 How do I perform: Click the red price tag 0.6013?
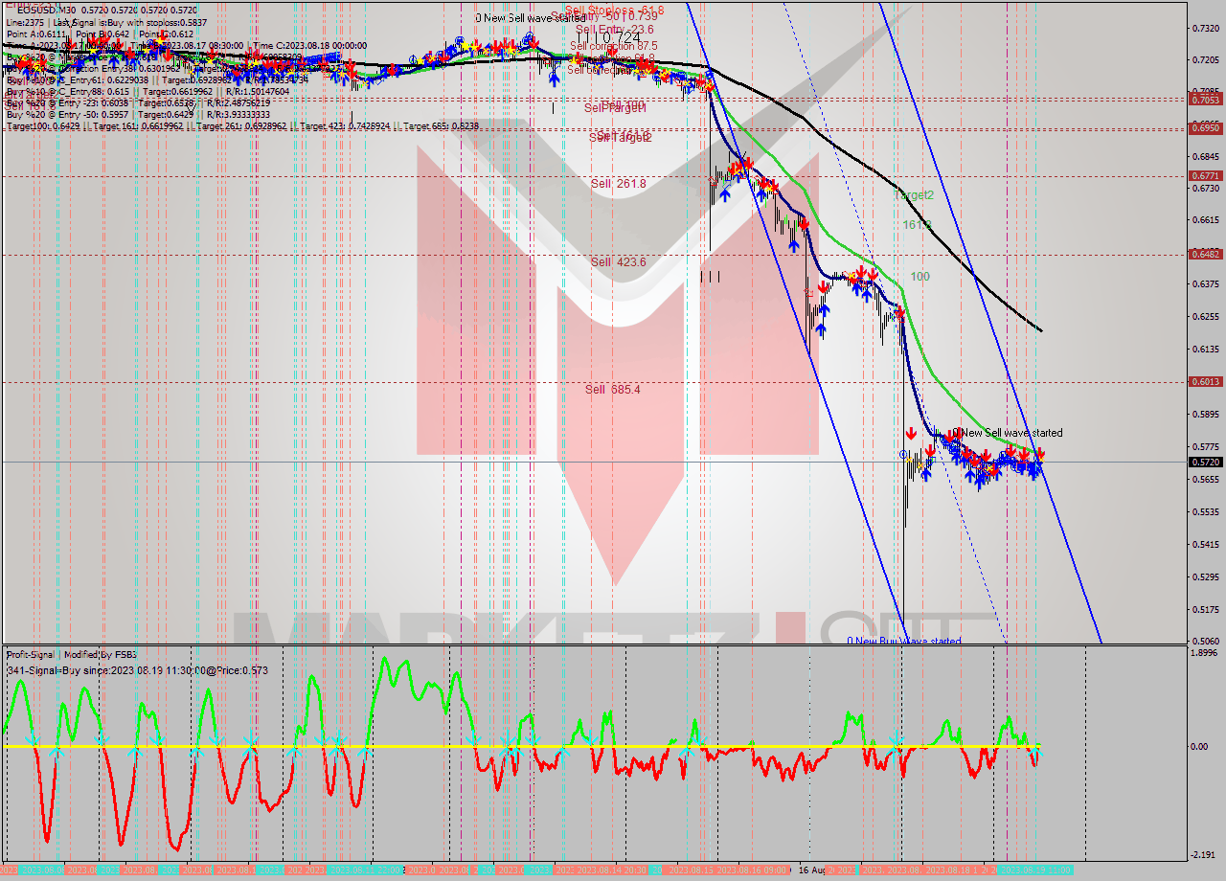point(1205,381)
